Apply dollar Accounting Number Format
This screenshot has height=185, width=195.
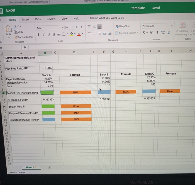(144, 33)
